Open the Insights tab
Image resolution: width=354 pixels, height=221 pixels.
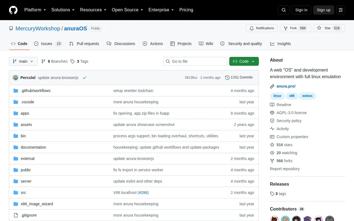click(280, 44)
